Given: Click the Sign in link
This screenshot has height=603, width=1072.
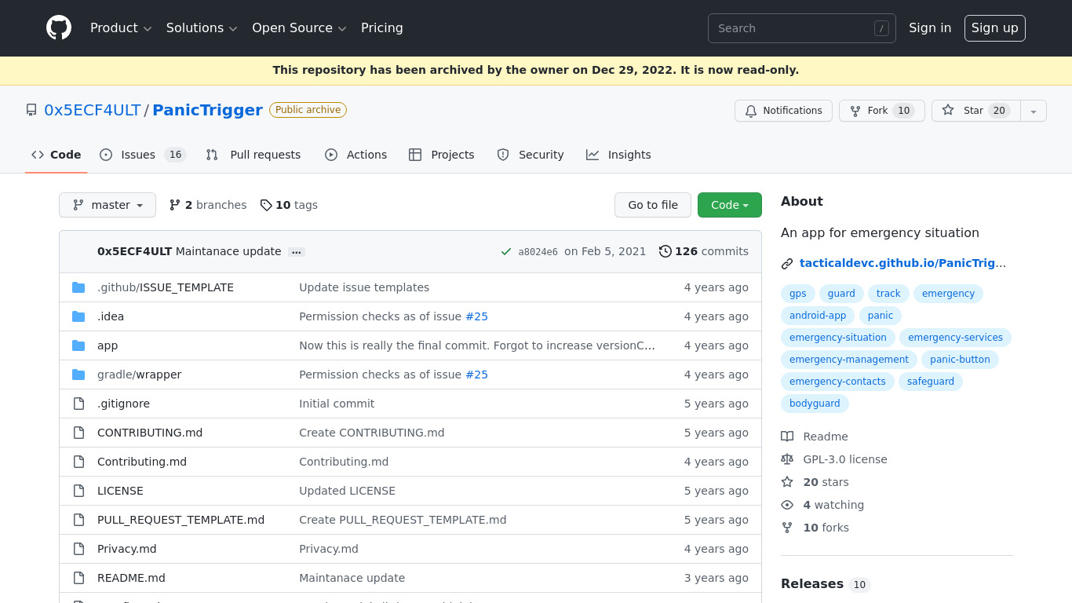Looking at the screenshot, I should pos(930,28).
